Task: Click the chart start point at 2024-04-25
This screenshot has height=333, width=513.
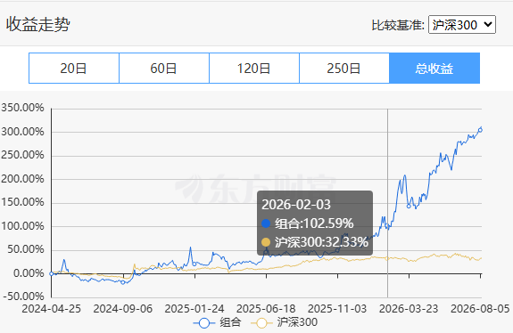Action: pyautogui.click(x=52, y=273)
